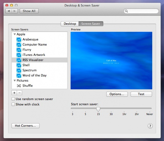Collapse the Pictures group

(15, 81)
